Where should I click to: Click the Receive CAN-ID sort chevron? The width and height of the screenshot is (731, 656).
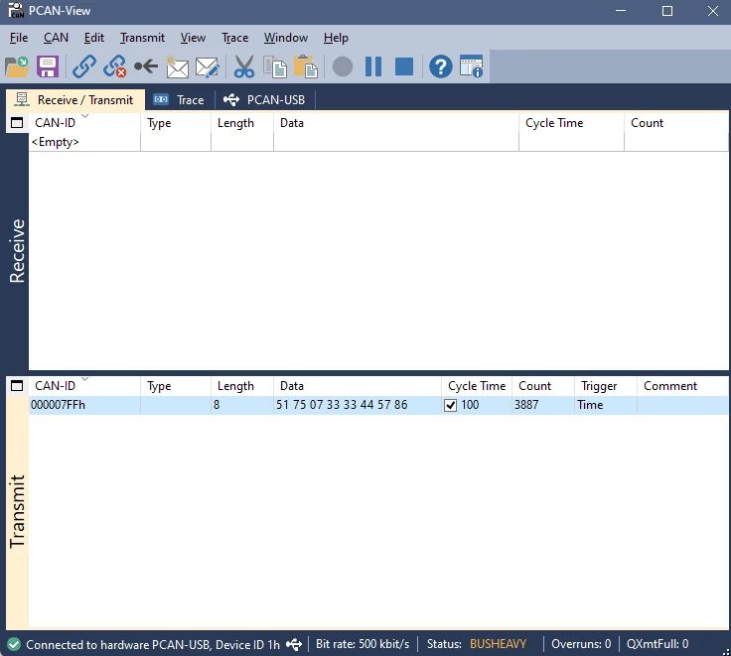[x=84, y=115]
